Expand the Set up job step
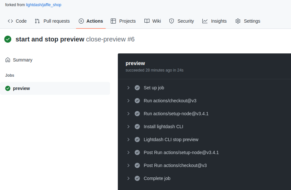The image size is (291, 190). pyautogui.click(x=128, y=88)
